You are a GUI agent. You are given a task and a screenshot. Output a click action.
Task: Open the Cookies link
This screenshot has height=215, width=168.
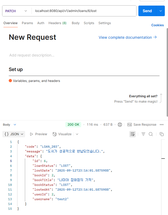tap(157, 25)
